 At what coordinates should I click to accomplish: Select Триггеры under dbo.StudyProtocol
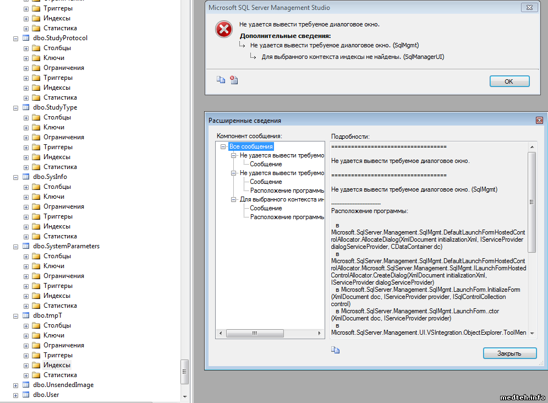(58, 78)
